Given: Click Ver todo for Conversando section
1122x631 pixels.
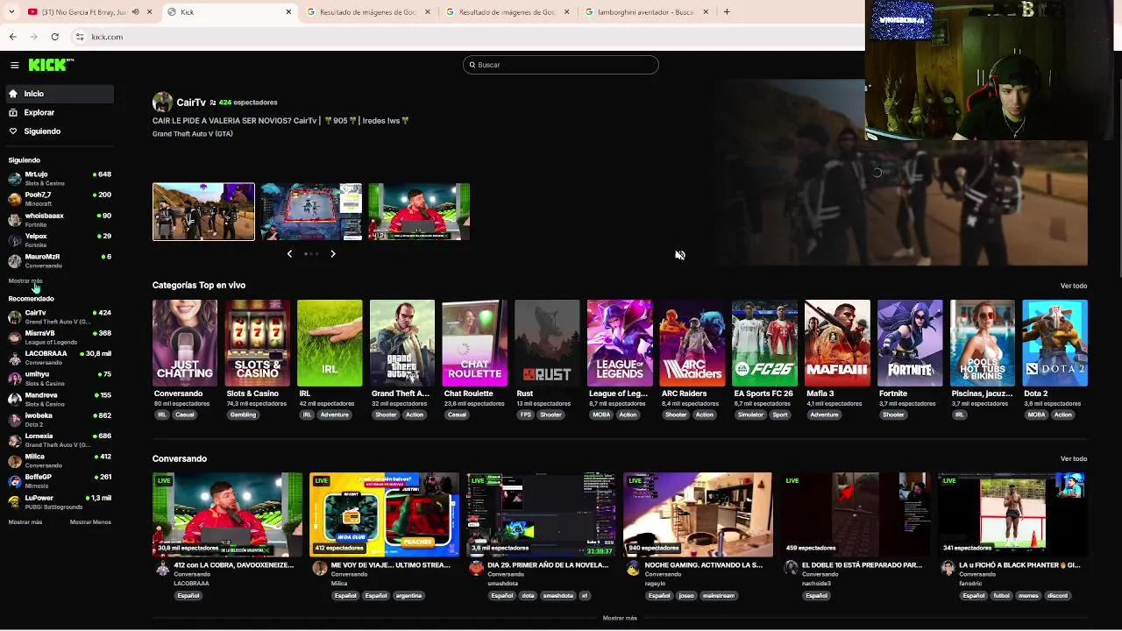Looking at the screenshot, I should (x=1074, y=459).
